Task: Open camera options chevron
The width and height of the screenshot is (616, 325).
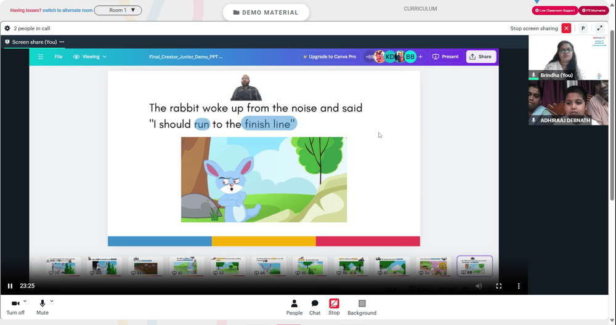Action: (25, 301)
